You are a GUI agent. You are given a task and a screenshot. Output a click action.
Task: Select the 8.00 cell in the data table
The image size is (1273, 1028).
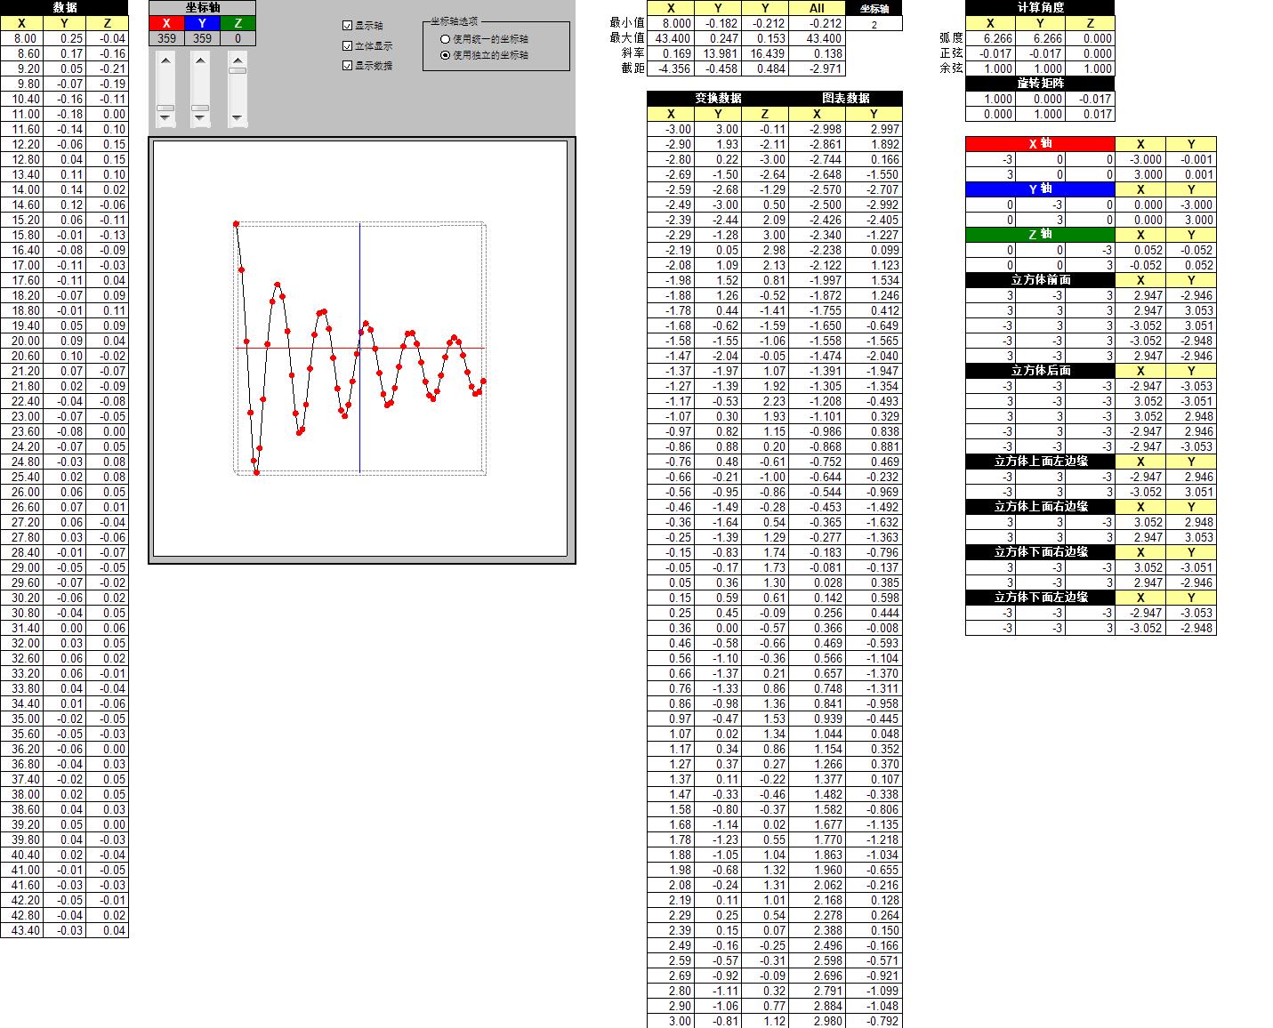pos(21,38)
